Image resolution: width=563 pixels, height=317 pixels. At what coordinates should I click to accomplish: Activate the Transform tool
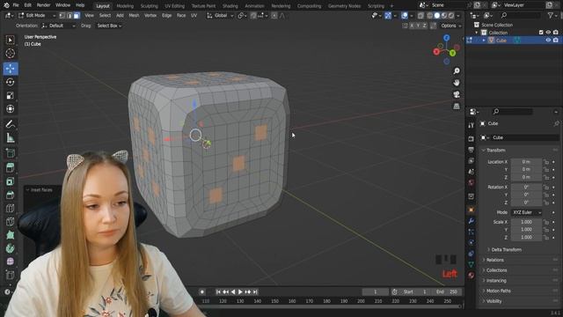(x=10, y=109)
